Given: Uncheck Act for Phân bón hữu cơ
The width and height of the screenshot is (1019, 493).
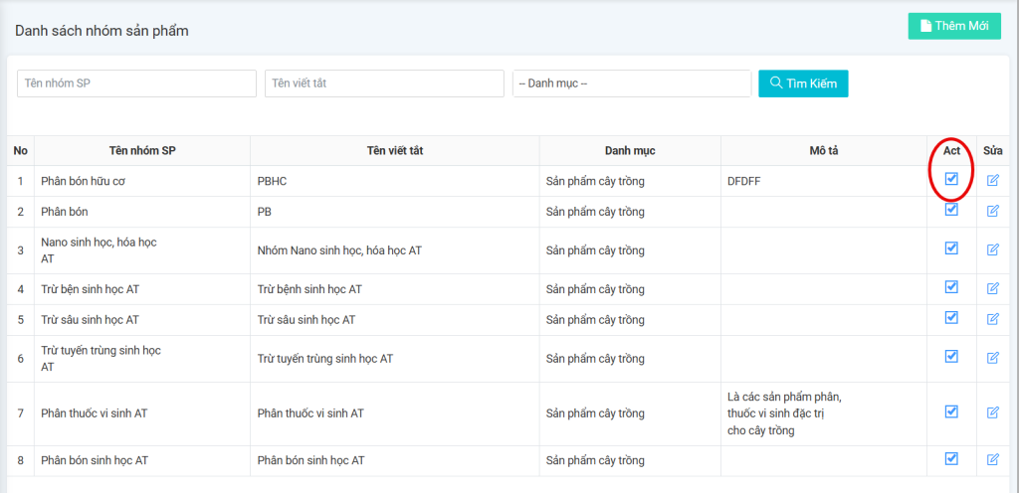Looking at the screenshot, I should click(951, 179).
